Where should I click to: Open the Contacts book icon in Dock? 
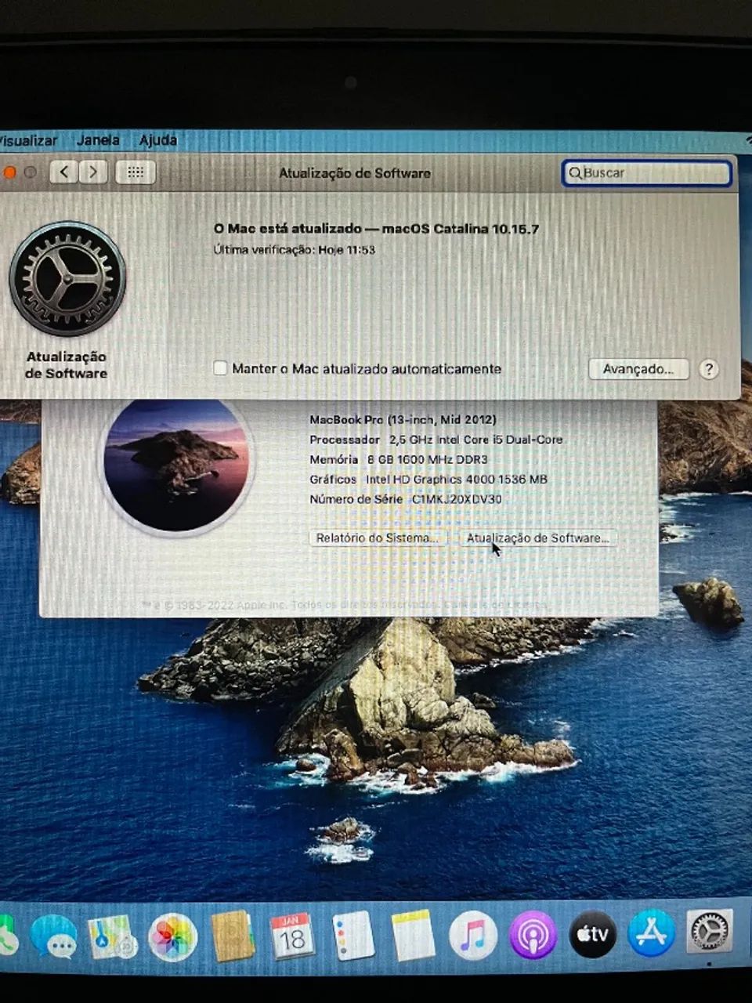233,936
